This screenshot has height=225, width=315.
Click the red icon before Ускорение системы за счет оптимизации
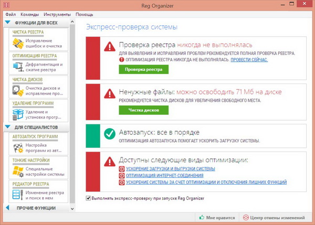coord(122,182)
